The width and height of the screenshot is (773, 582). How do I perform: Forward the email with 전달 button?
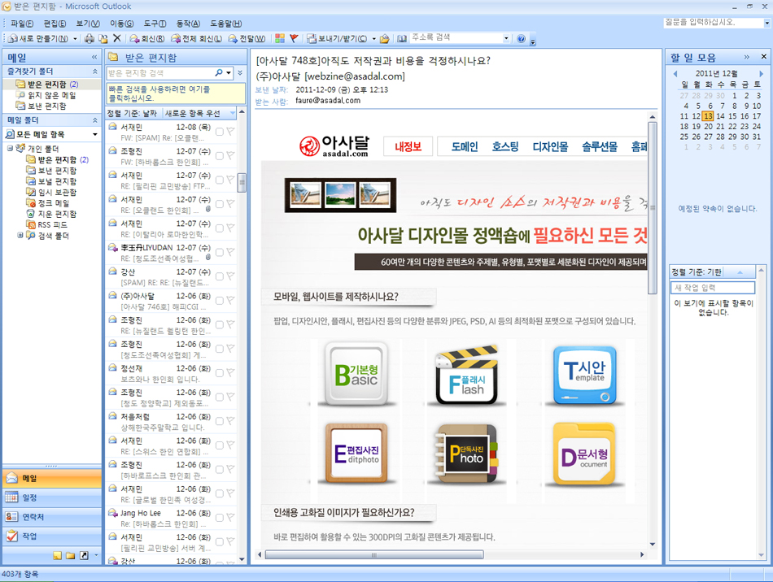coord(247,38)
